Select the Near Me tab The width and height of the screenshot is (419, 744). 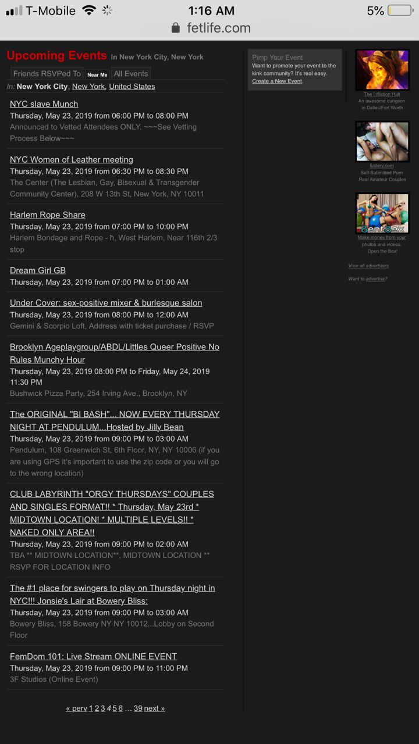(x=97, y=74)
